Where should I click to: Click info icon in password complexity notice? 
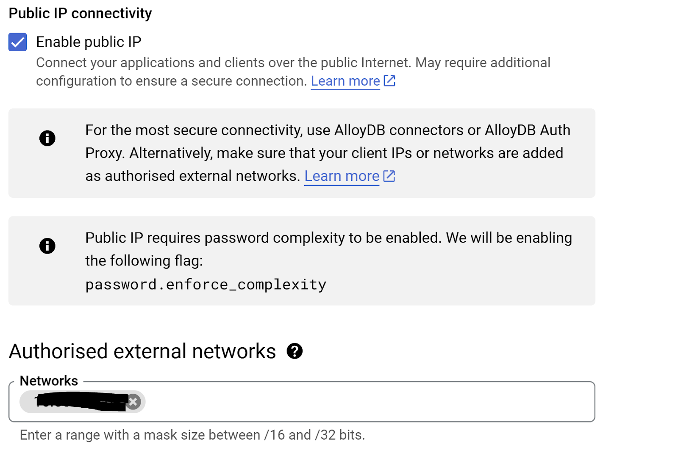47,246
